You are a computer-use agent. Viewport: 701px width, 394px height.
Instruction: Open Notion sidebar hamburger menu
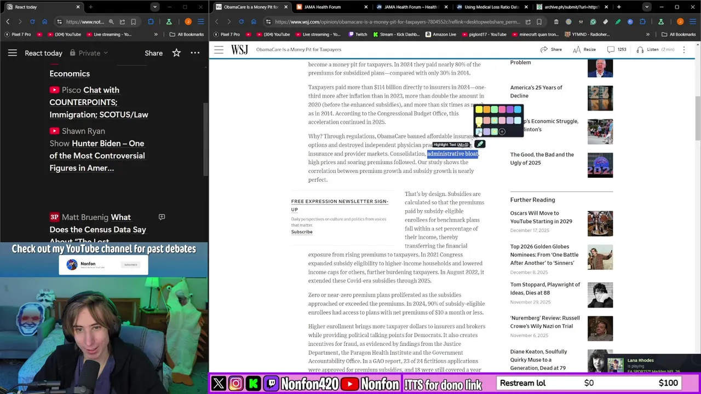(12, 53)
